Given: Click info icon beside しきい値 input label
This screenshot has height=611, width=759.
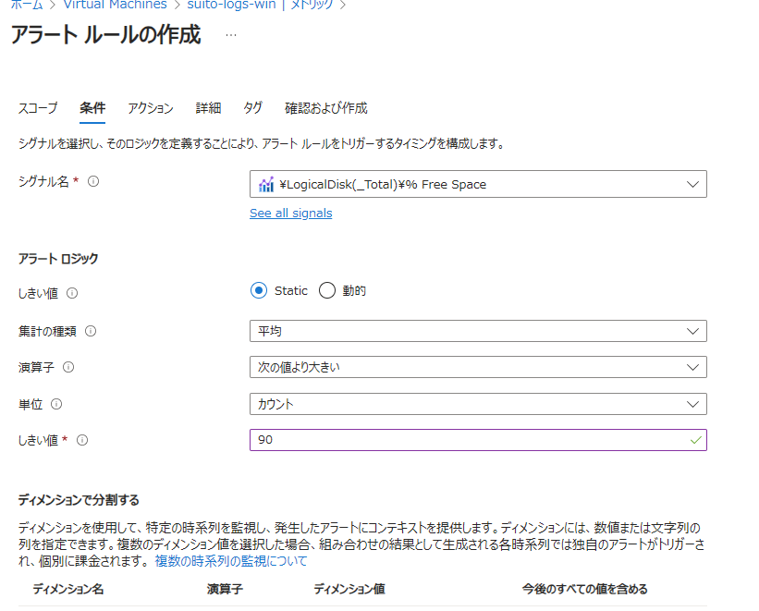Looking at the screenshot, I should click(x=82, y=441).
